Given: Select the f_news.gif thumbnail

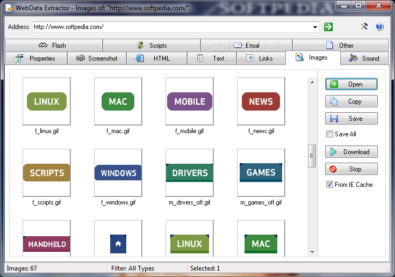Looking at the screenshot, I should click(261, 101).
